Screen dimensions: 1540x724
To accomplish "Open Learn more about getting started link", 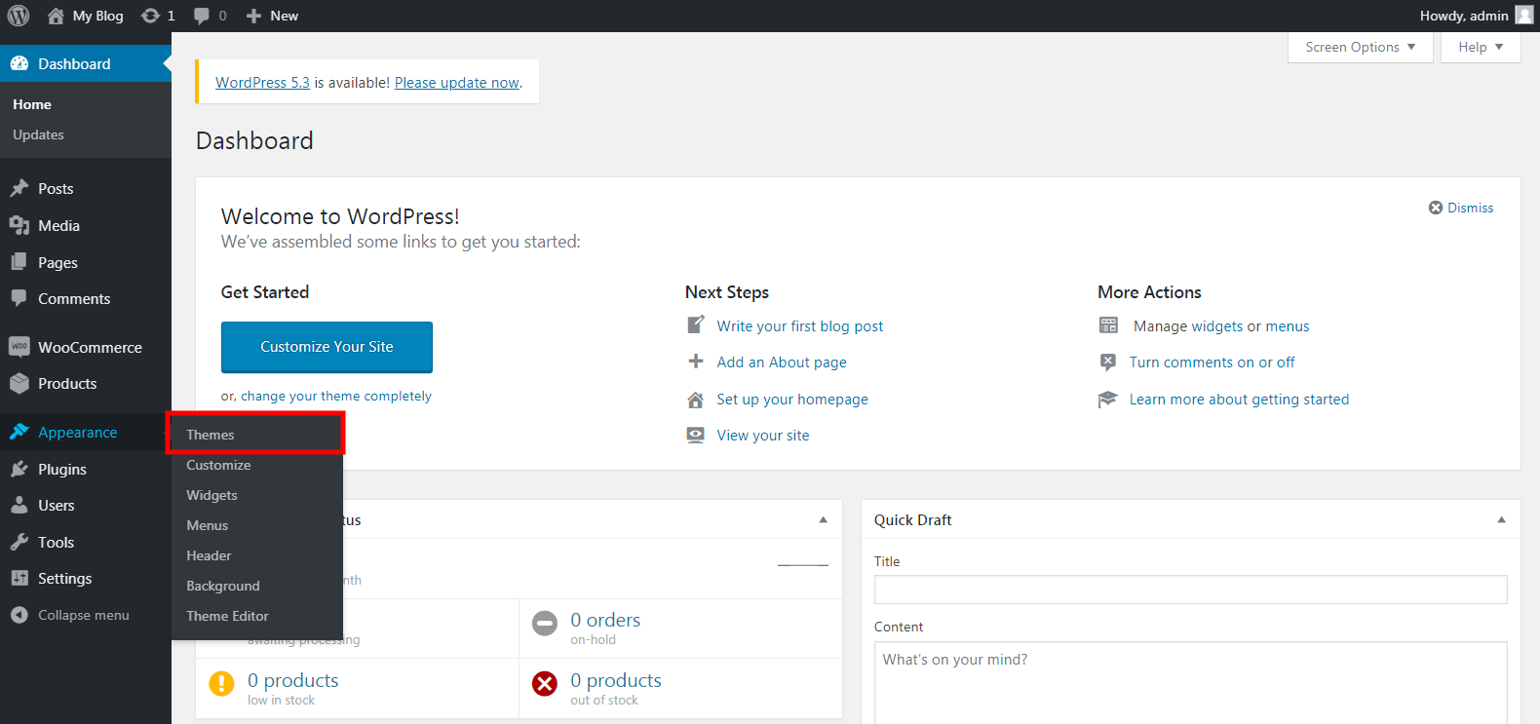I will (x=1240, y=400).
